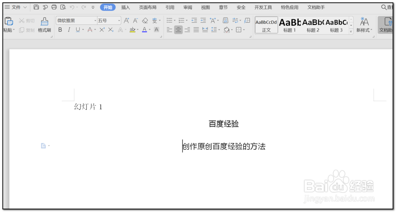The height and width of the screenshot is (212, 396).
Task: Open the underline style dropdown arrow
Action: [83, 30]
